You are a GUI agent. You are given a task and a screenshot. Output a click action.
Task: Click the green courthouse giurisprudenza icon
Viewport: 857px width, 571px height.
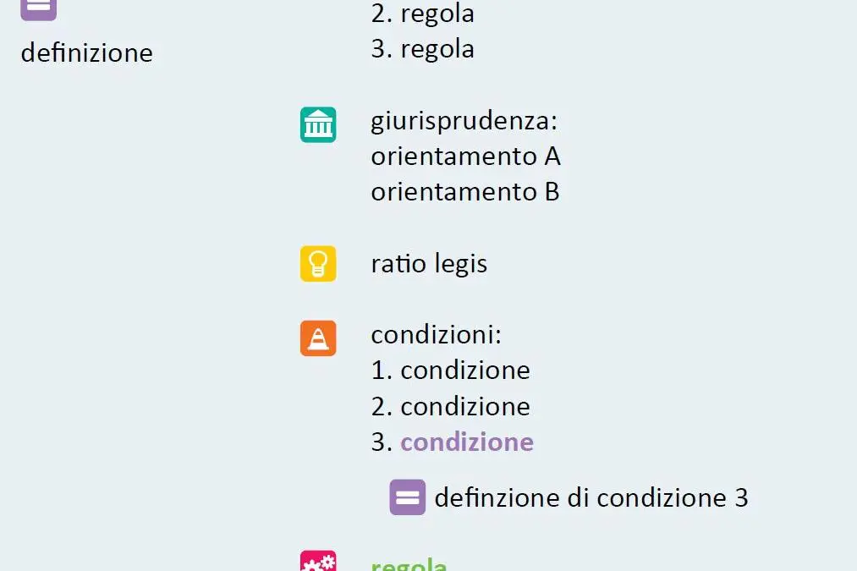pyautogui.click(x=318, y=124)
